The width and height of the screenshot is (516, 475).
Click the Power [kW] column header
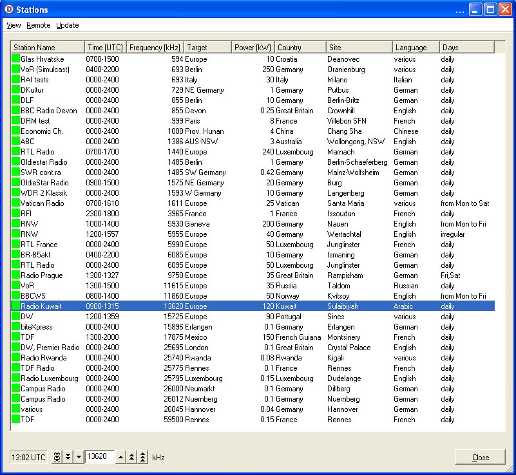[253, 47]
